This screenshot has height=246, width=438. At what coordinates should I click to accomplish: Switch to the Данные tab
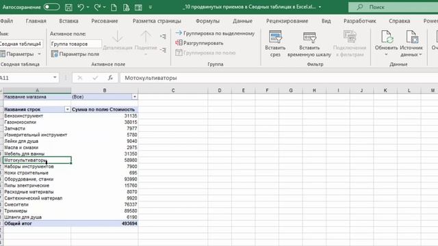point(242,21)
